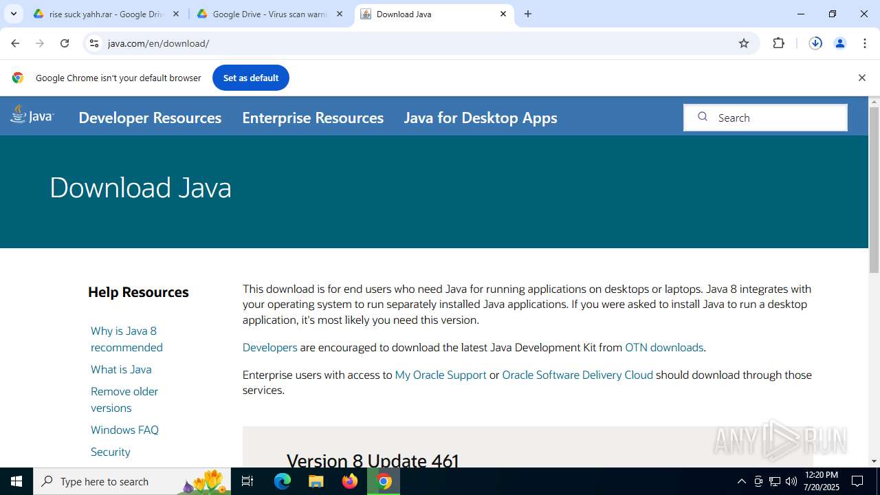Click the Java site Search field
The width and height of the screenshot is (880, 495).
pyautogui.click(x=765, y=118)
